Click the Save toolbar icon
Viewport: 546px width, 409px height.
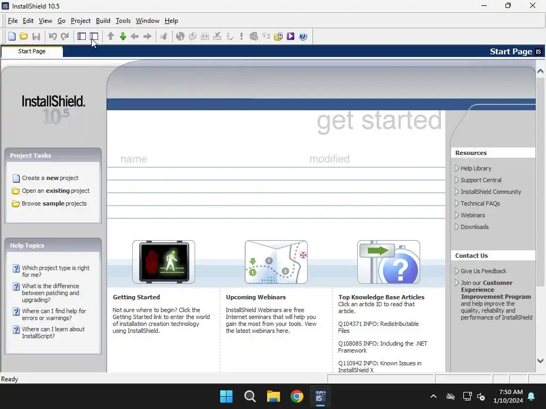36,36
